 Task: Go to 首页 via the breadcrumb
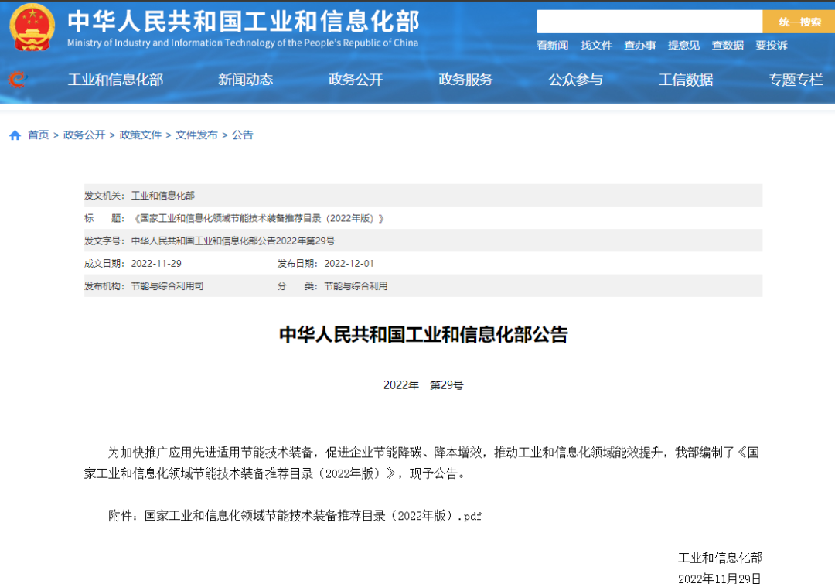39,135
